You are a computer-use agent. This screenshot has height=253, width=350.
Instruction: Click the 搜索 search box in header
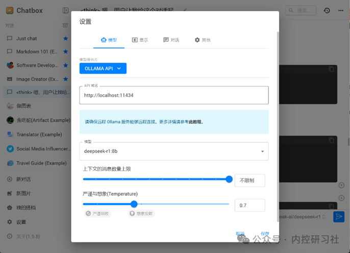coord(301,11)
